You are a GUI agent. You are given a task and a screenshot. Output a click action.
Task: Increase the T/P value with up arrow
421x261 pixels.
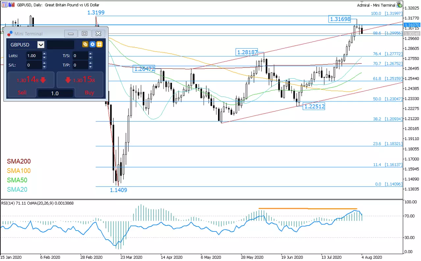tap(90, 63)
